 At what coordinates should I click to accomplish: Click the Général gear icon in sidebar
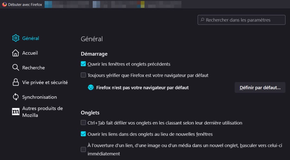pyautogui.click(x=16, y=38)
